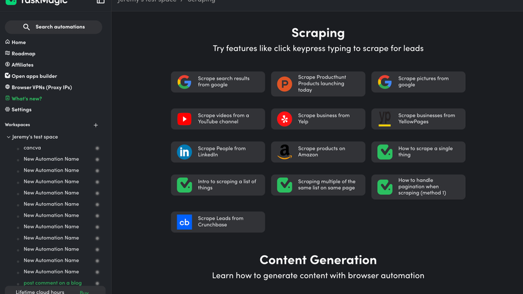523x294 pixels.
Task: Click green check icon for pagination card
Action: click(385, 187)
